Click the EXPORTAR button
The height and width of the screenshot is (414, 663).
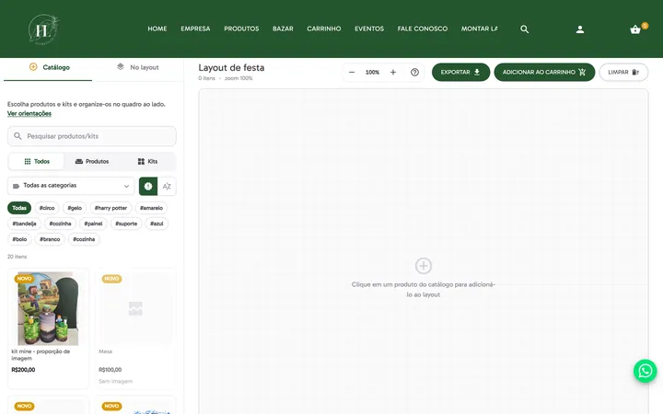[x=460, y=73]
